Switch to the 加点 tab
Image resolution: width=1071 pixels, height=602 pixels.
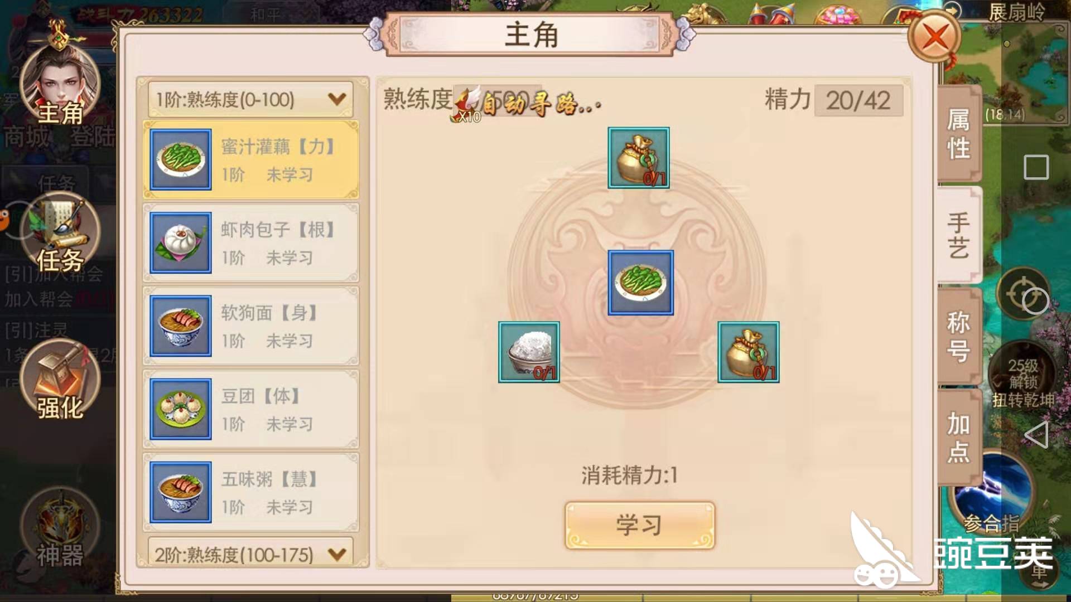[x=959, y=438]
